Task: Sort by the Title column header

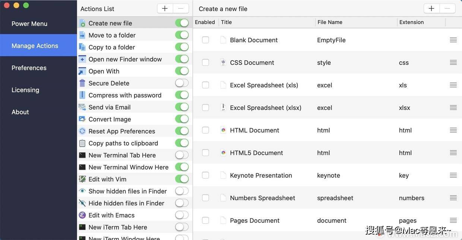Action: pos(267,22)
